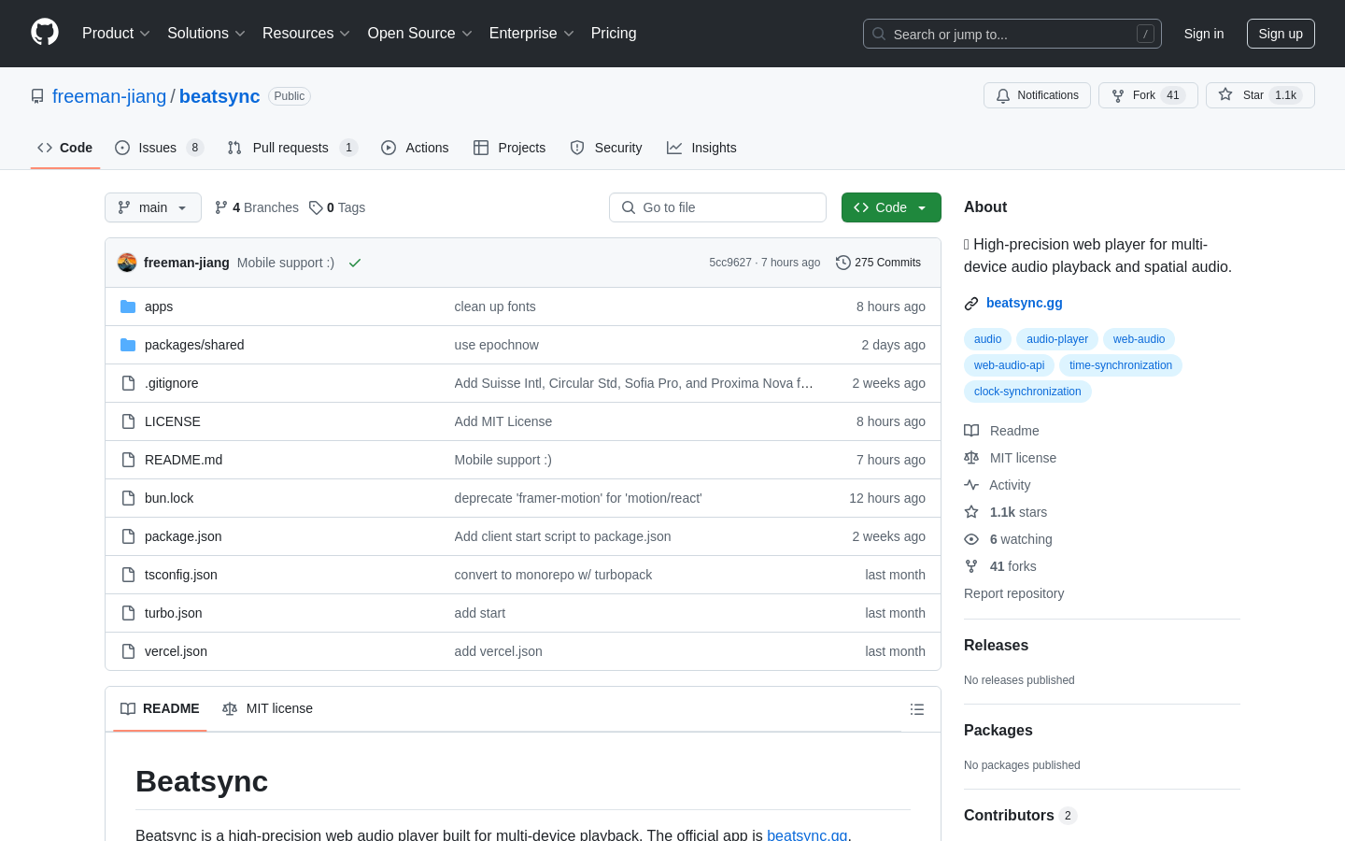Click the Sign up button
1345x841 pixels.
1281,34
